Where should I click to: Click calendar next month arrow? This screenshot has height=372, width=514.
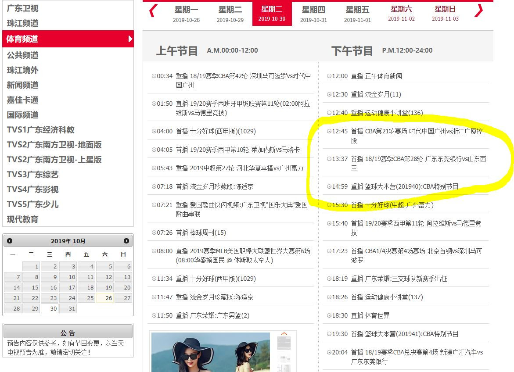click(x=126, y=241)
